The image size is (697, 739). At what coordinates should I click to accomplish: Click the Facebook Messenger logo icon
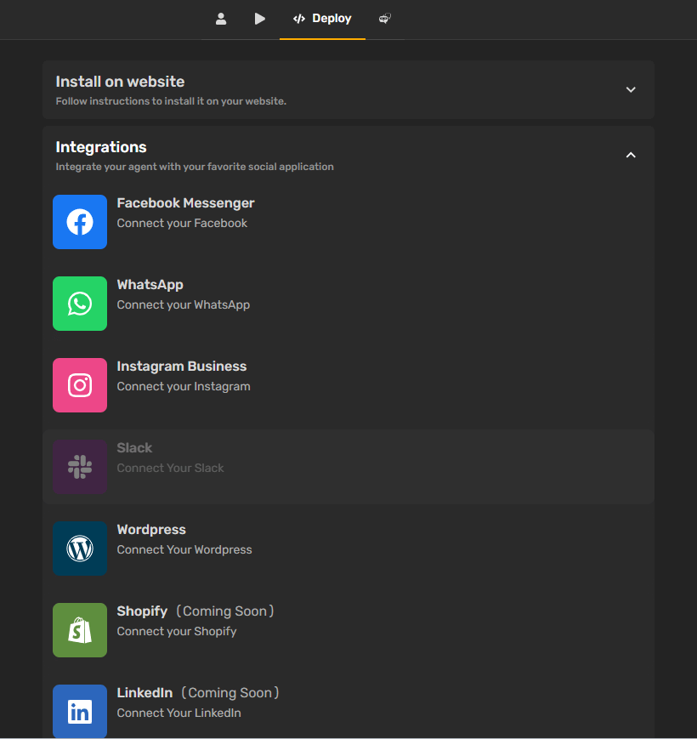[80, 222]
